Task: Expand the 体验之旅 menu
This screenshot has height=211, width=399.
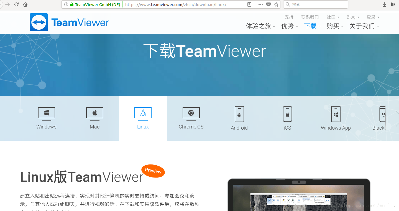Action: (x=260, y=26)
